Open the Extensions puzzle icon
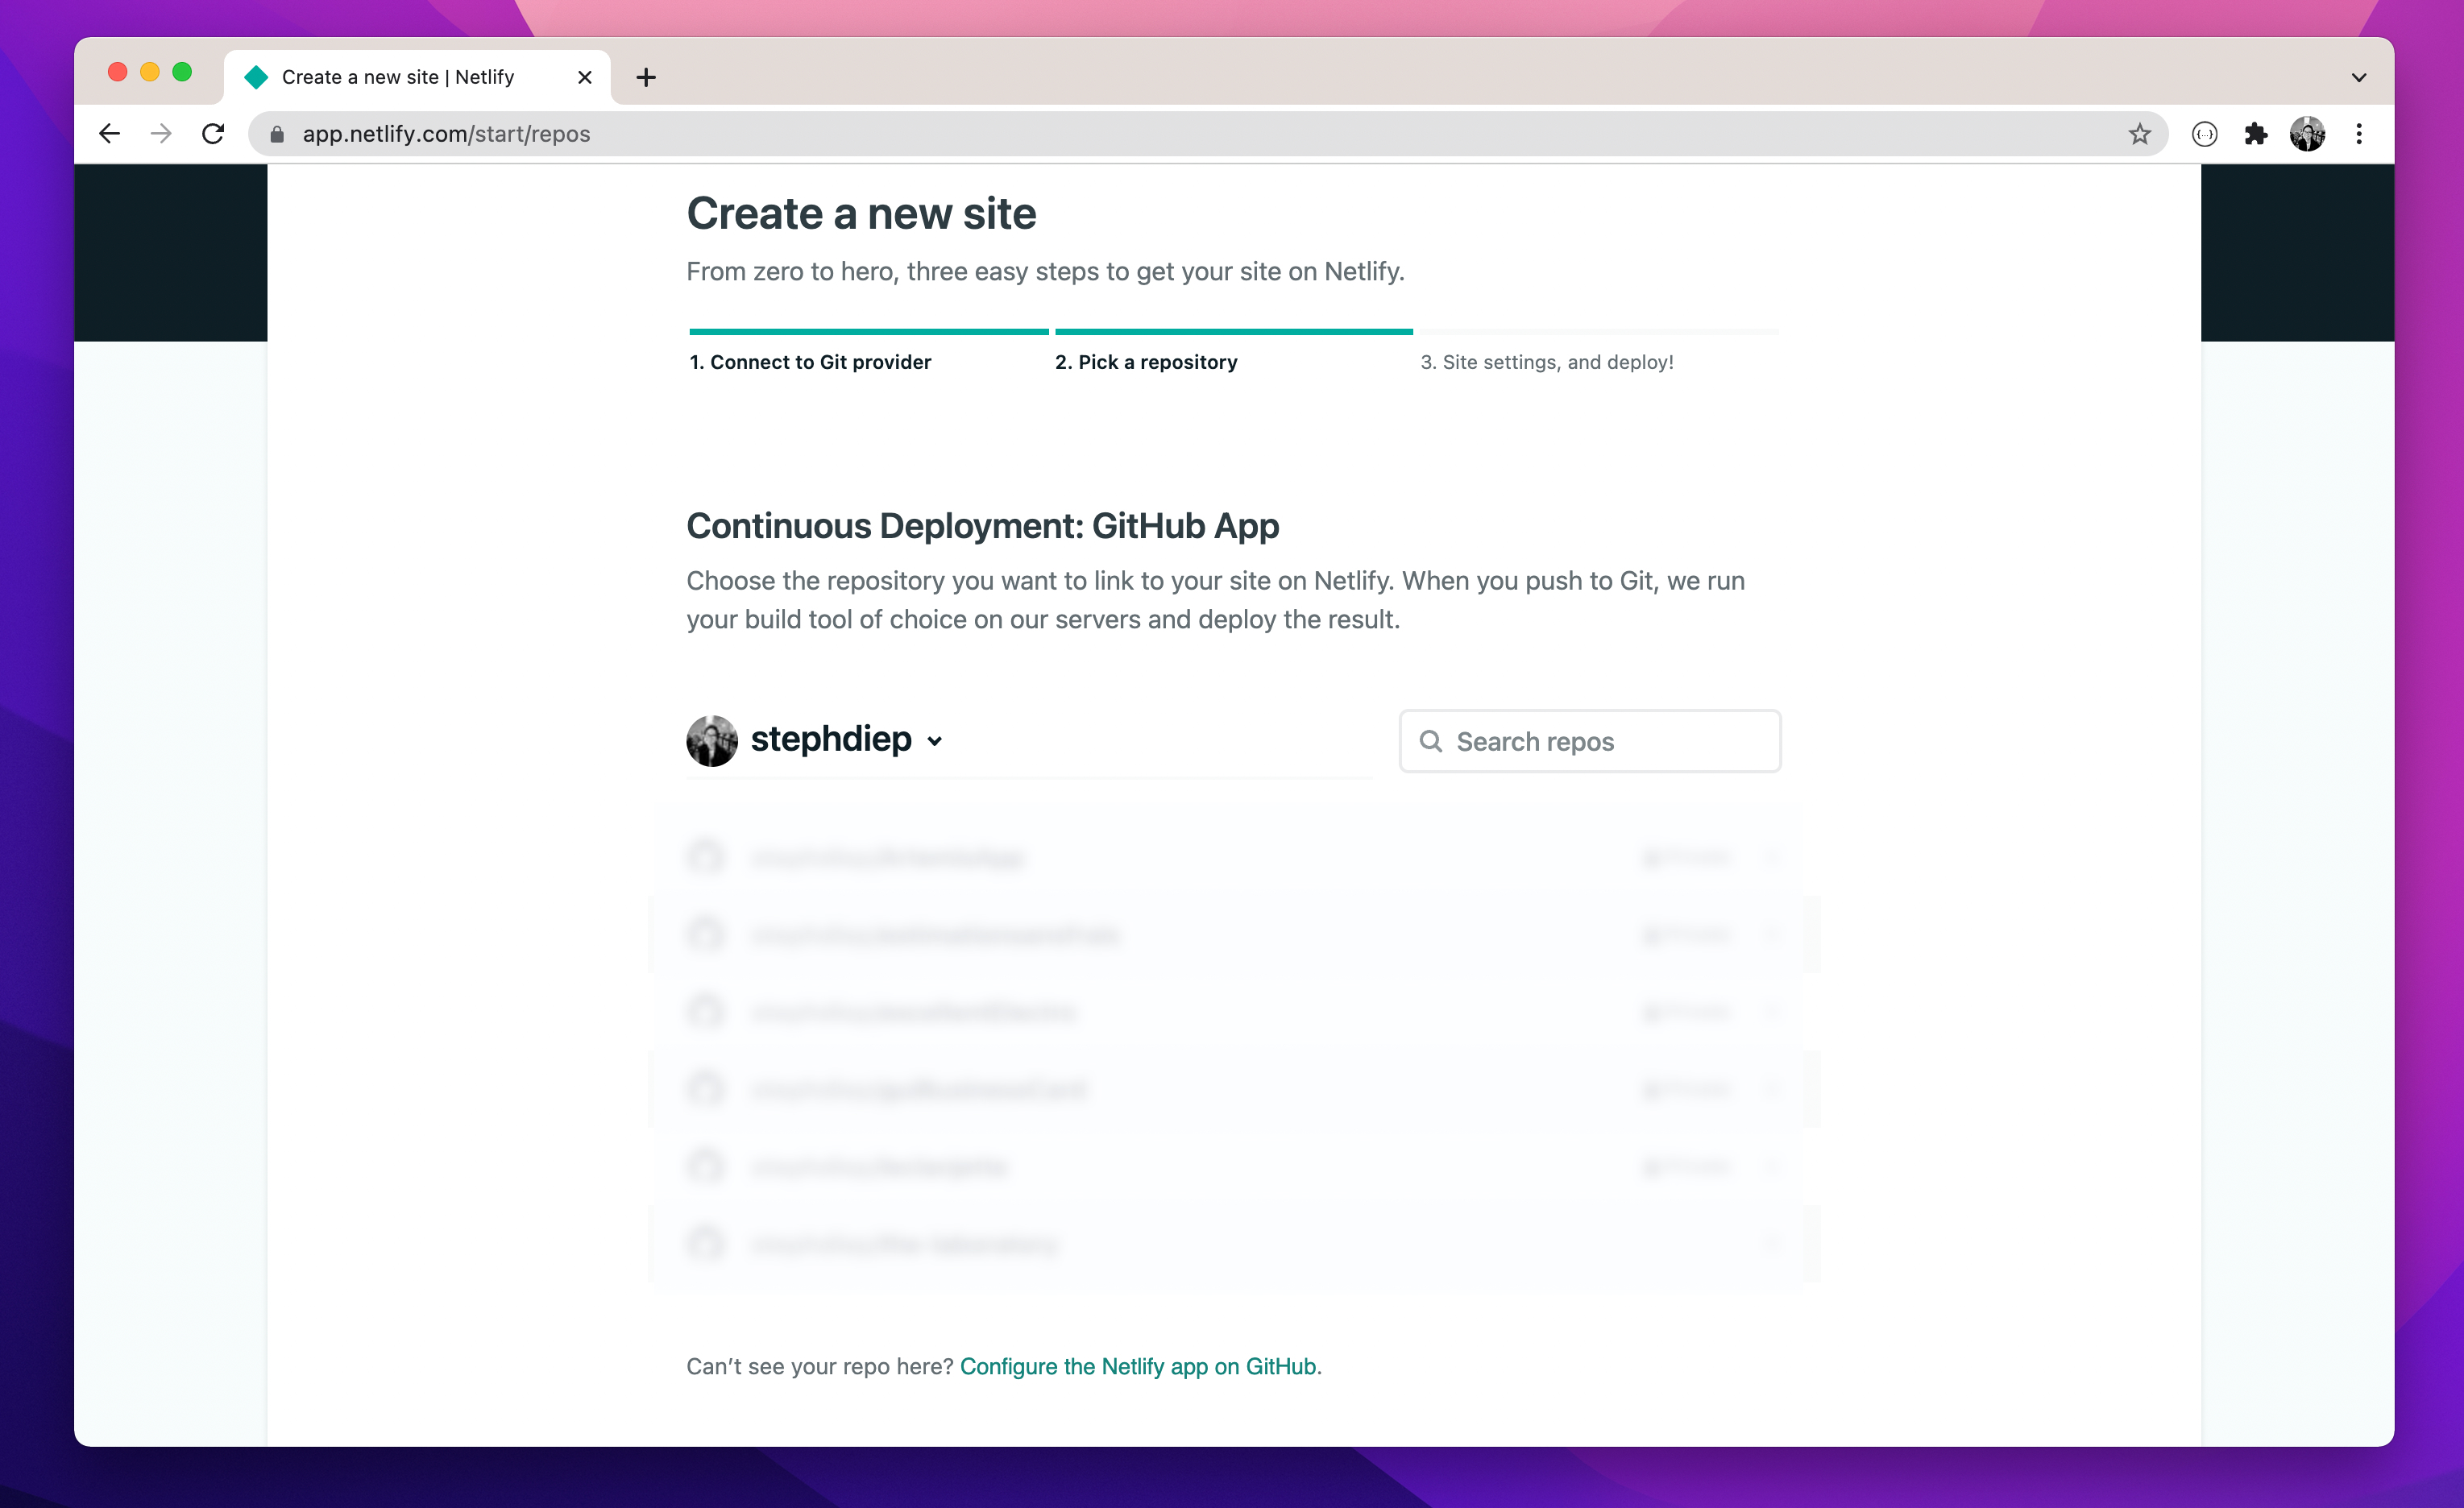Viewport: 2464px width, 1508px height. click(2256, 134)
